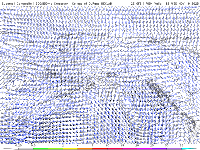This screenshot has height=150, width=200.
Task: Click the 1 label on the color scale
Action: pyautogui.click(x=48, y=145)
